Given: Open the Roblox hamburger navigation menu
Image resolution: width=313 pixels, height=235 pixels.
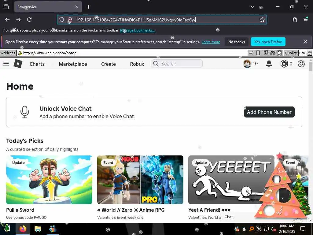Looking at the screenshot, I should click(x=6, y=64).
